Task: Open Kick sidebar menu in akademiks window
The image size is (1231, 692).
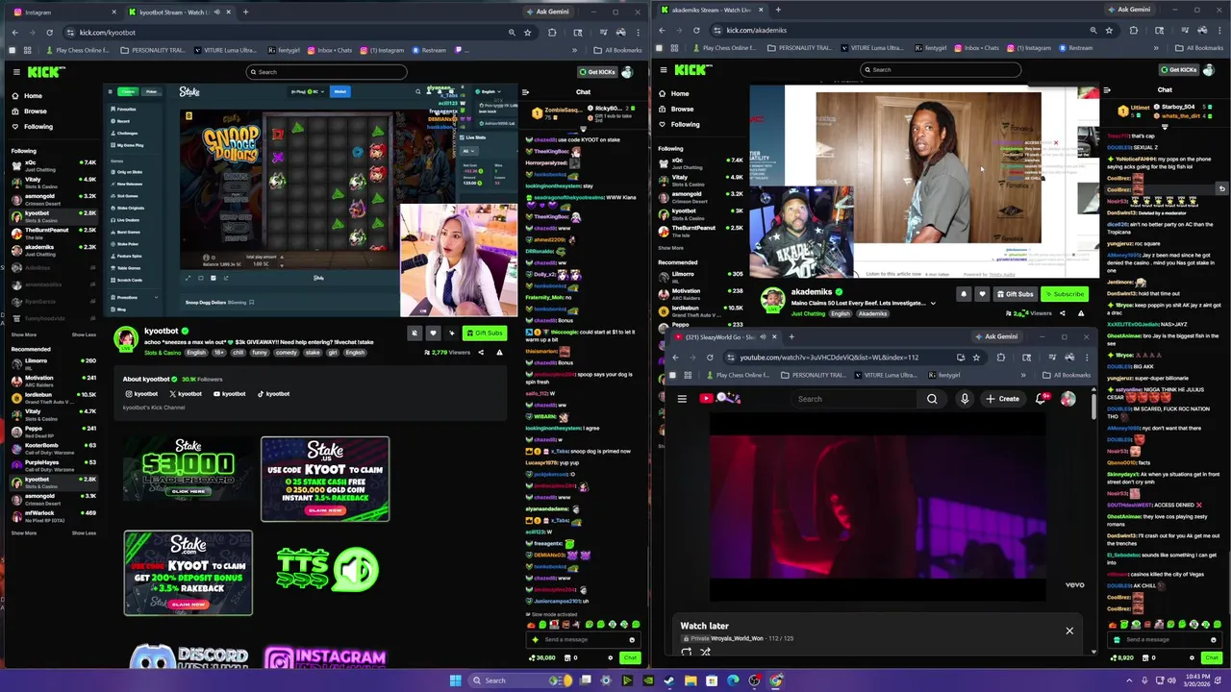Action: 664,70
